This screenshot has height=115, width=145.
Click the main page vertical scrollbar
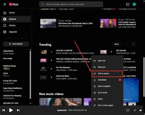tap(144, 77)
